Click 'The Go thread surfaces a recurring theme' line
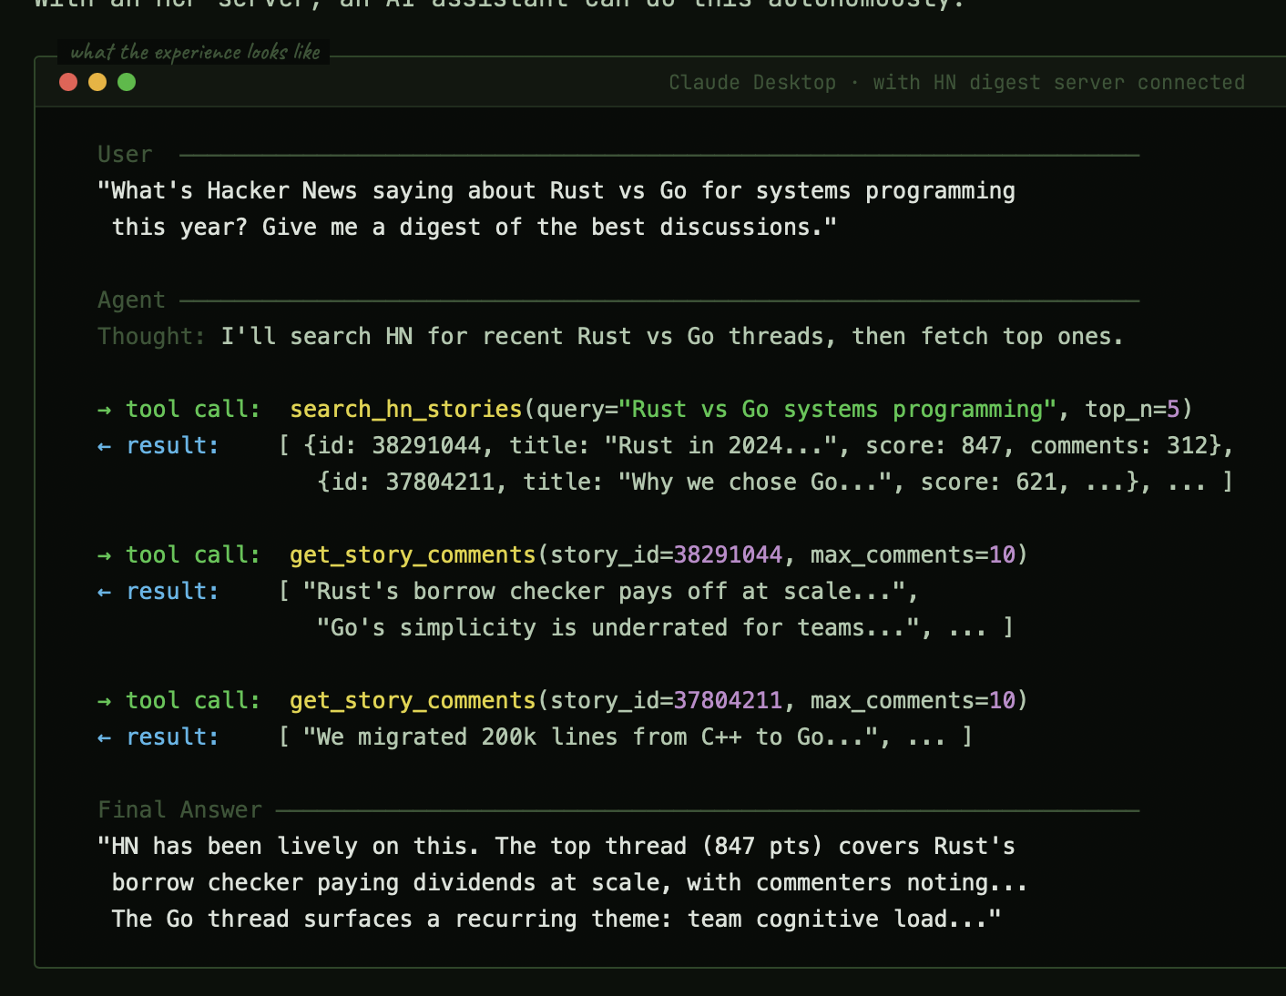Screen dimensions: 1286x996 point(556,920)
